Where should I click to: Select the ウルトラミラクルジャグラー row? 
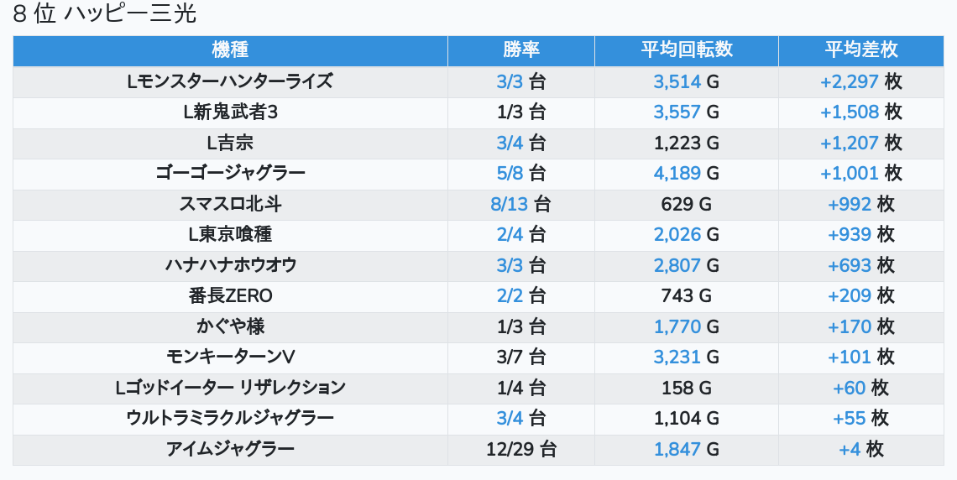[230, 419]
